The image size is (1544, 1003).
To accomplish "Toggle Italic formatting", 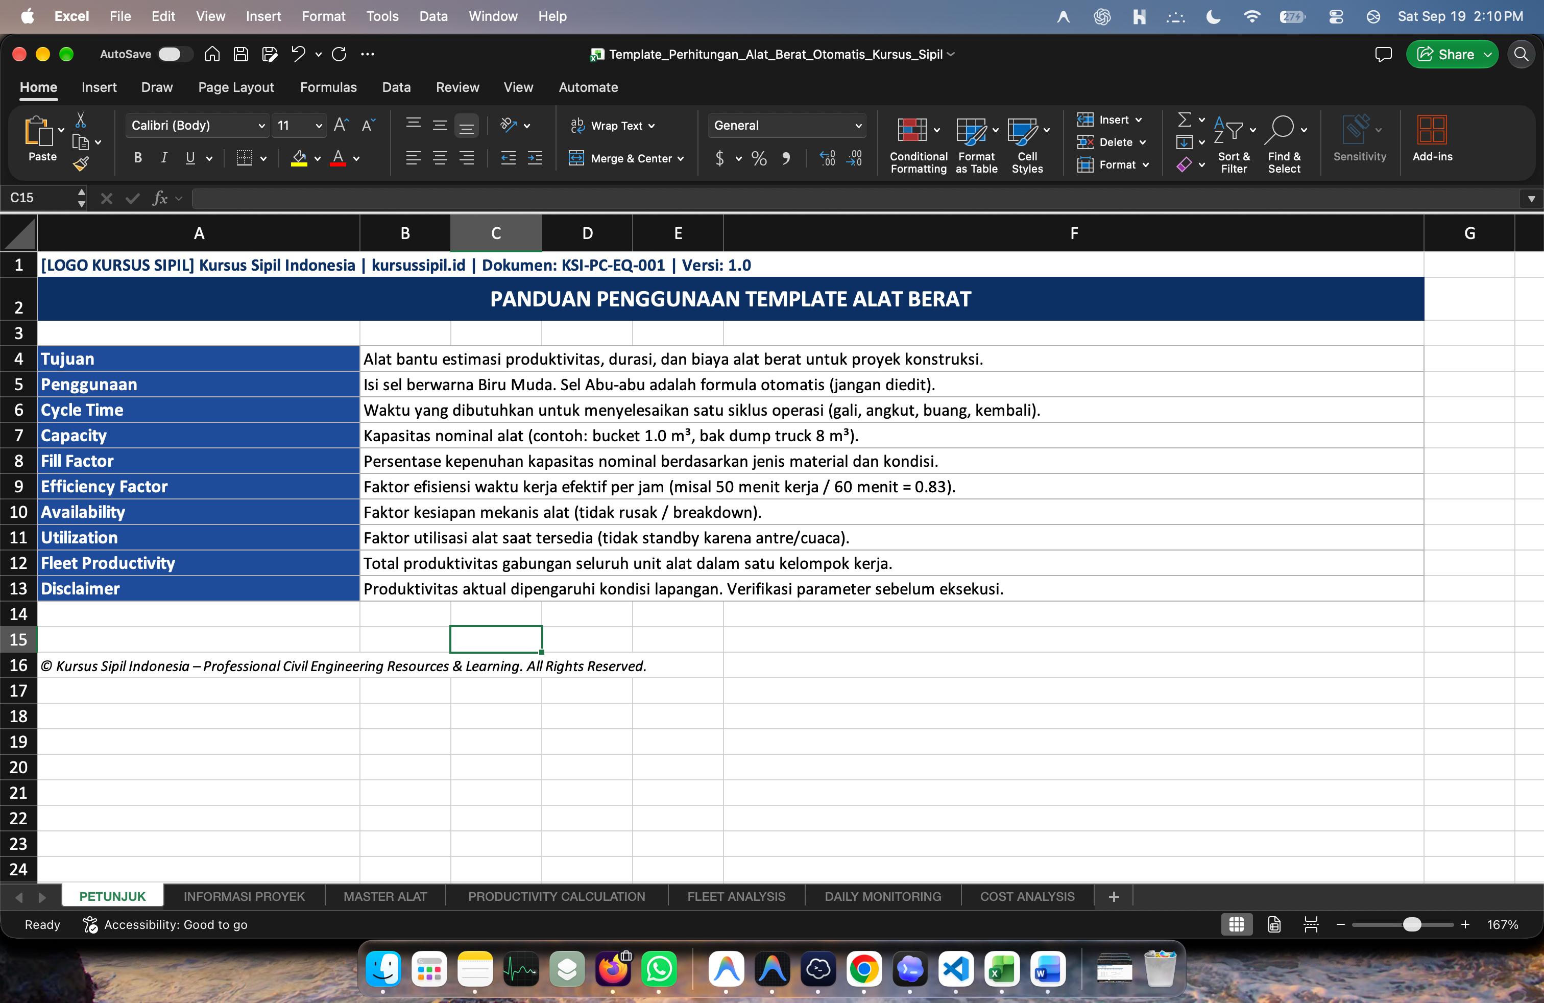I will tap(164, 158).
